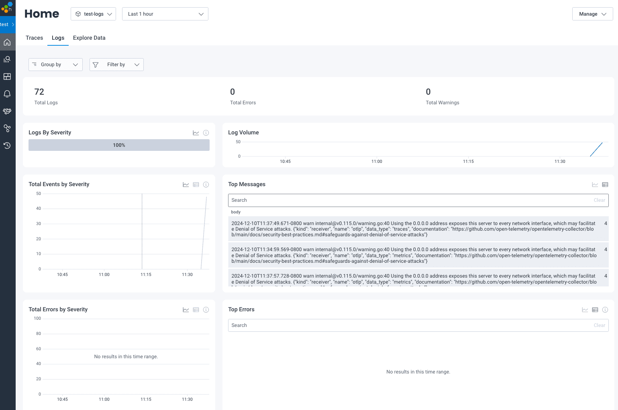Switch Total Errors by Severity to table view
Screen dimensions: 618x410
196,310
